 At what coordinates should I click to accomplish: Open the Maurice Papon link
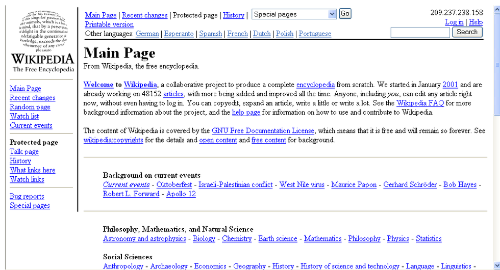click(354, 184)
